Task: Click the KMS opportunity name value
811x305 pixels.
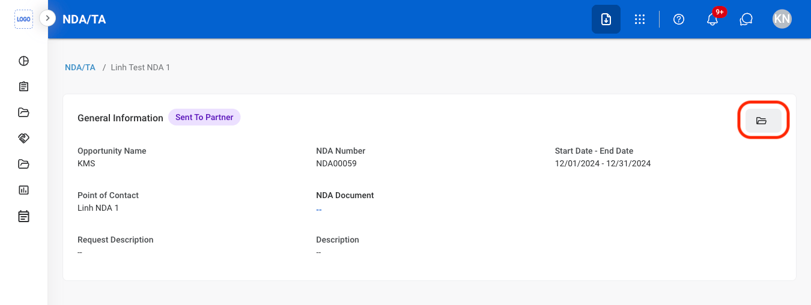Action: point(87,163)
